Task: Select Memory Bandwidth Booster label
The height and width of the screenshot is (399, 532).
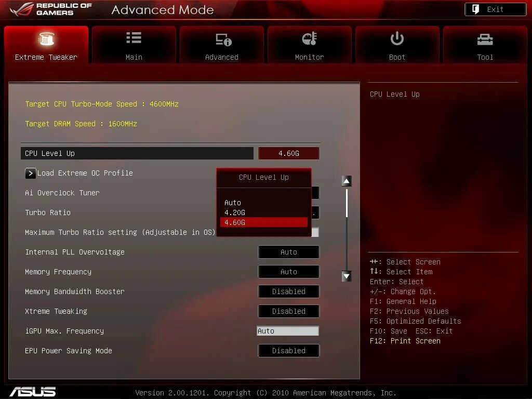Action: click(75, 291)
